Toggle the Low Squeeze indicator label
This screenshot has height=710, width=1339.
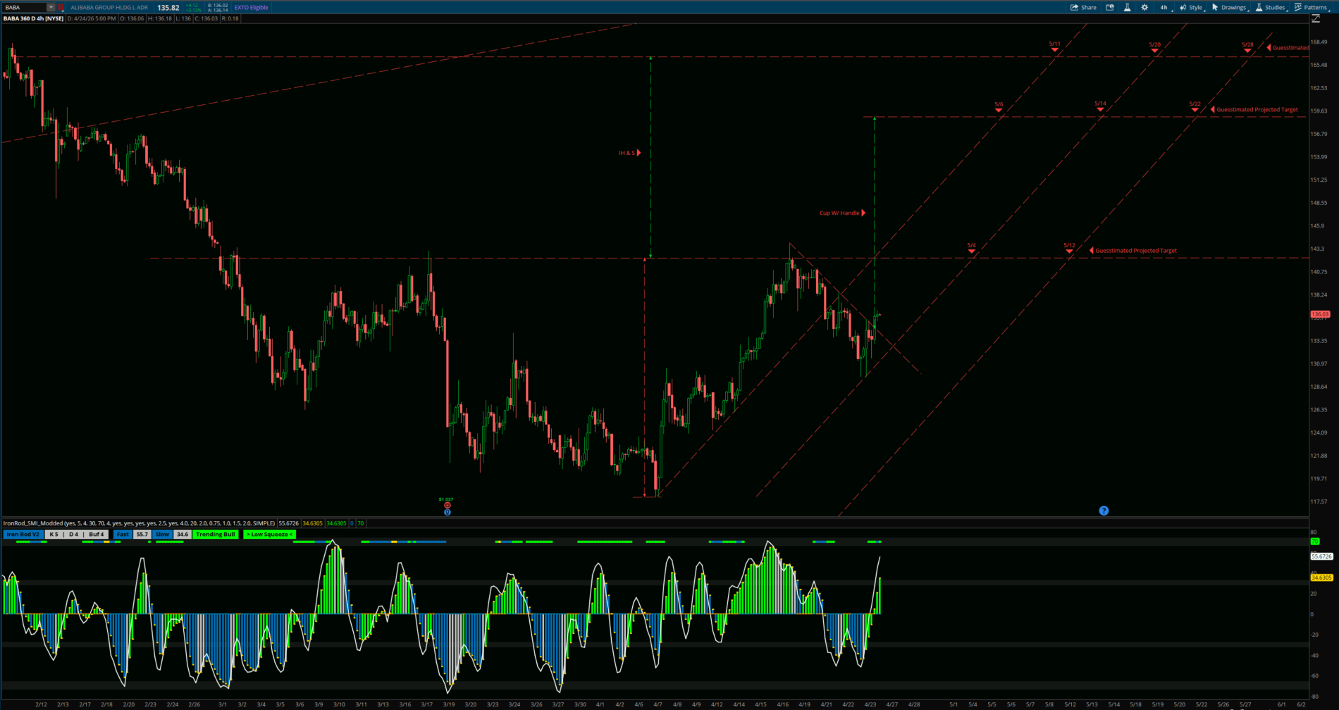(x=269, y=534)
